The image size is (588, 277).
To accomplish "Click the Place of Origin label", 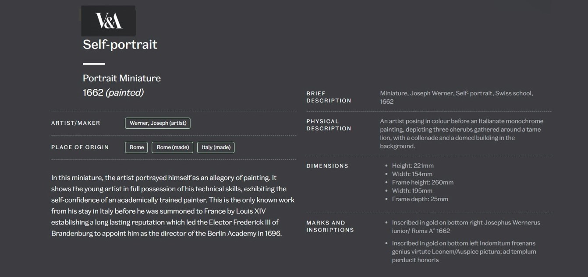I will pyautogui.click(x=80, y=147).
